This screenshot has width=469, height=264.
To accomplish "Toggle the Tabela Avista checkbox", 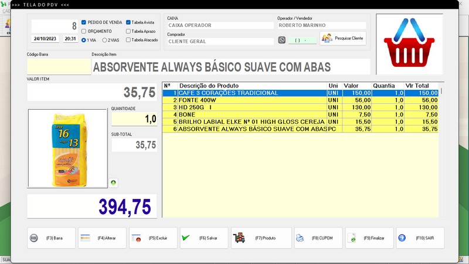I will tap(128, 22).
